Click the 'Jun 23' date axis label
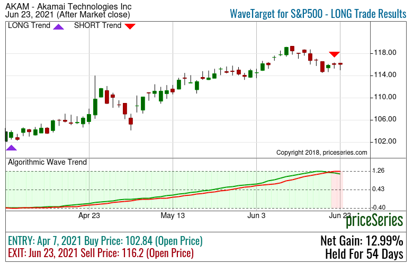Screen dimensions: 413x264 pos(340,215)
